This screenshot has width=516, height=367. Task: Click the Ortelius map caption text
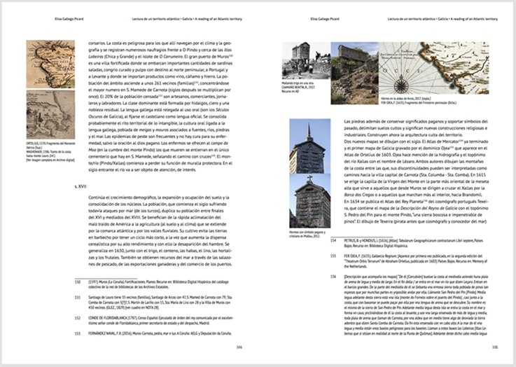50,146
